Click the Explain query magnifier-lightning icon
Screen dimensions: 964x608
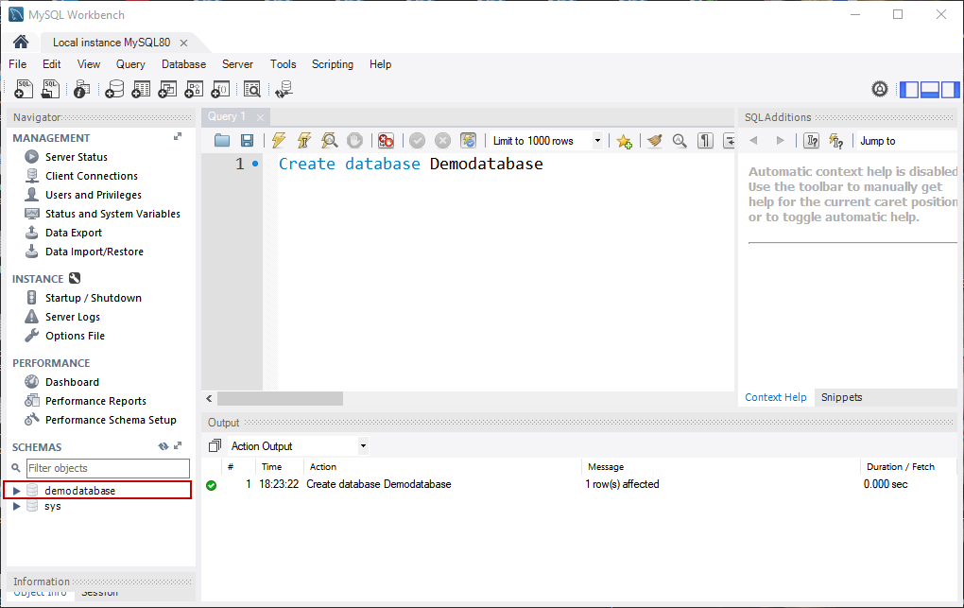pyautogui.click(x=329, y=141)
